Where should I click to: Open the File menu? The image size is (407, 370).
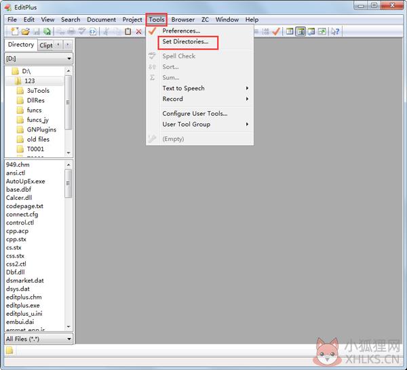click(x=12, y=20)
